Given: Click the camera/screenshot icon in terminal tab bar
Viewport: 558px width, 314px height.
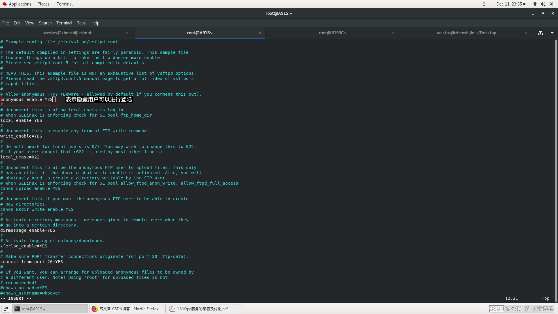Looking at the screenshot, I should pyautogui.click(x=540, y=33).
